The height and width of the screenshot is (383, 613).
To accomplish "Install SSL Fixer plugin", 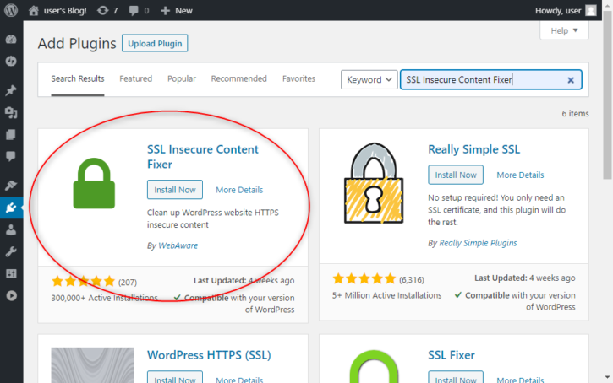I will 456,378.
